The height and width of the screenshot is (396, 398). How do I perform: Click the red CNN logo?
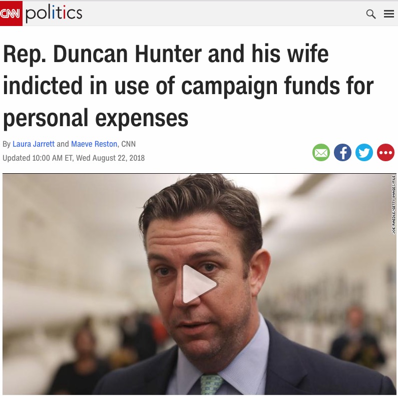[x=11, y=13]
